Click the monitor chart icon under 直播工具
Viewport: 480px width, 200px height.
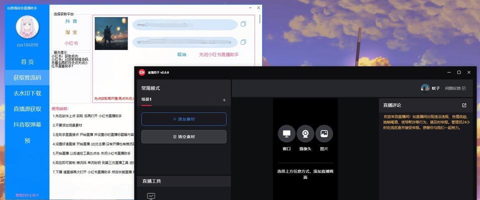151,196
